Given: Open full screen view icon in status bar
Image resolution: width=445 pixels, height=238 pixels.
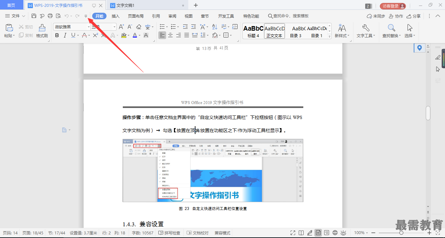Looking at the screenshot, I should click(x=293, y=233).
